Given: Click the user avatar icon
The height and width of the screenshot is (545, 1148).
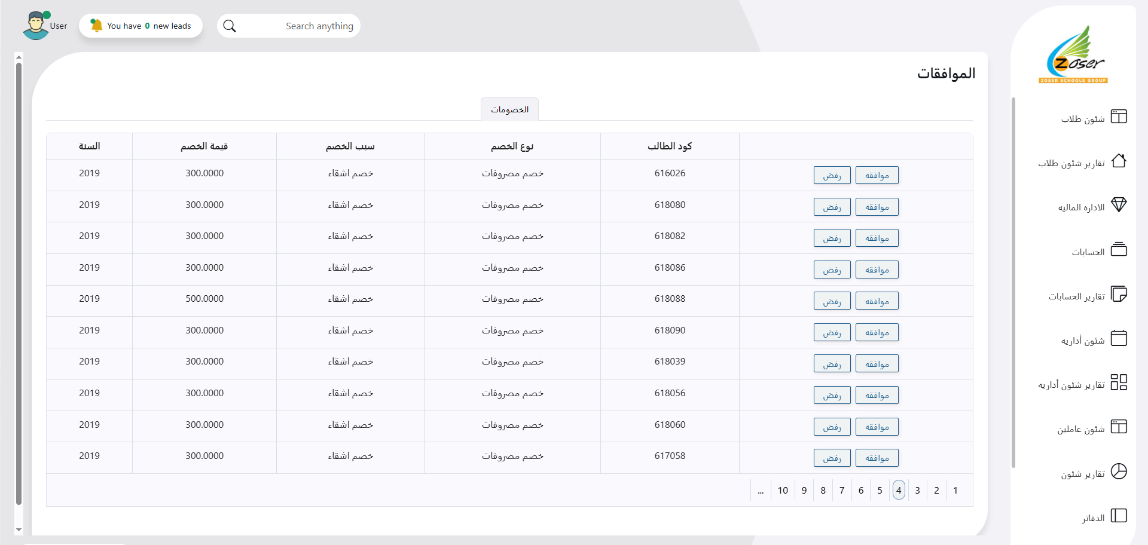Looking at the screenshot, I should click(x=36, y=26).
